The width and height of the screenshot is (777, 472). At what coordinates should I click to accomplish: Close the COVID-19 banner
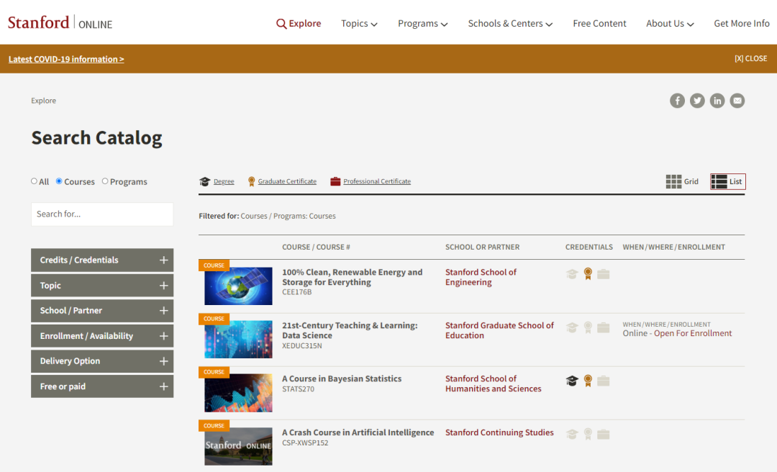click(750, 58)
